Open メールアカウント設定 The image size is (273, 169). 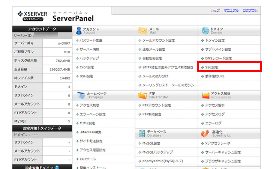click(159, 41)
